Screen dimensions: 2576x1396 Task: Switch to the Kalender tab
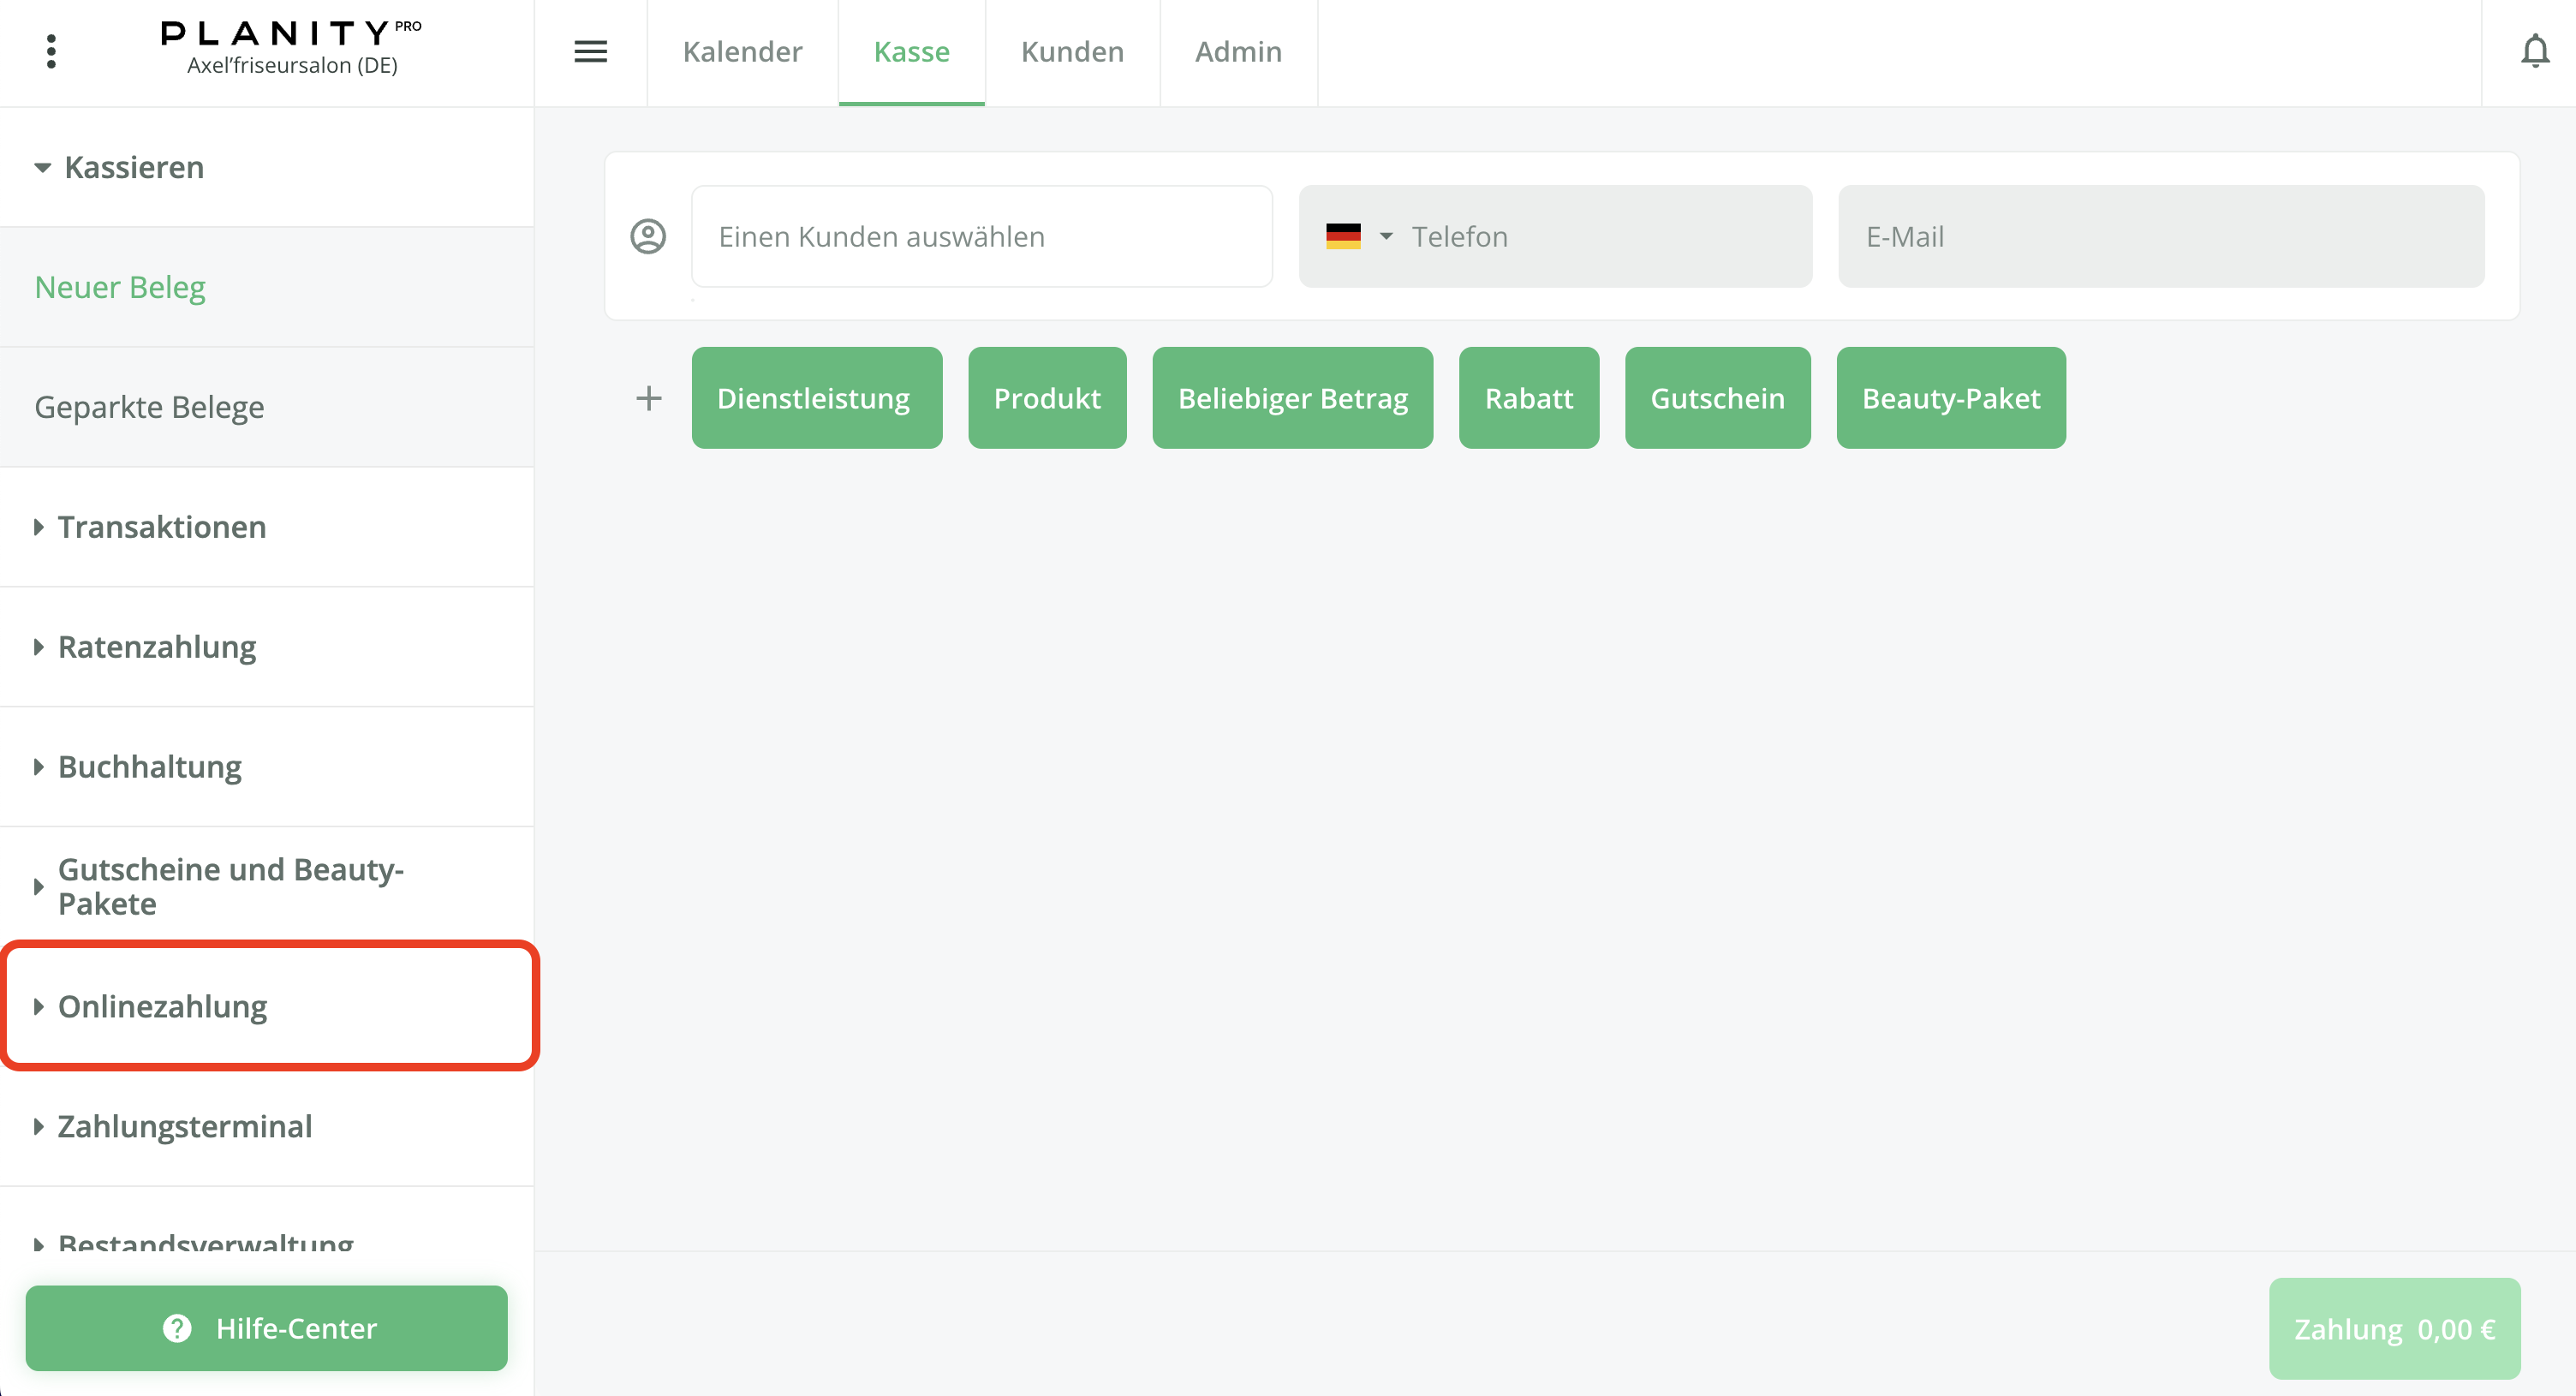click(742, 51)
